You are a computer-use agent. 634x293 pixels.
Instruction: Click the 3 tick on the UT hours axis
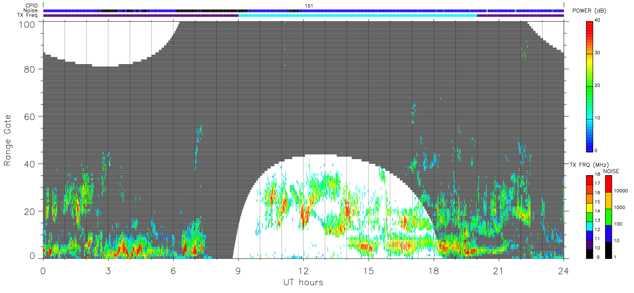click(x=108, y=270)
